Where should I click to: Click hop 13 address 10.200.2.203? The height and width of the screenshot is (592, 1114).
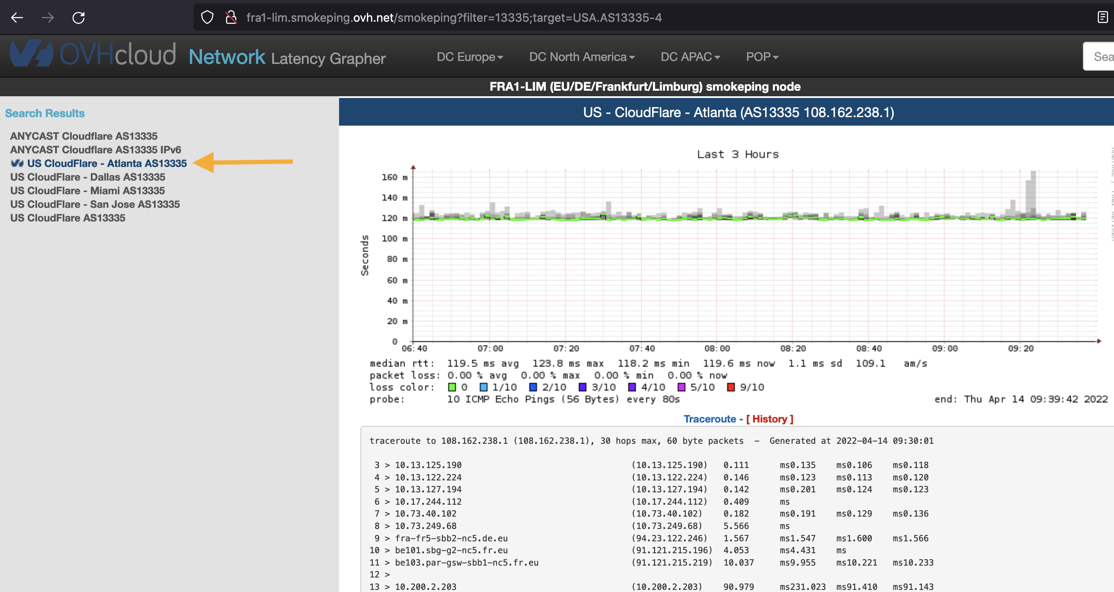pos(426,587)
